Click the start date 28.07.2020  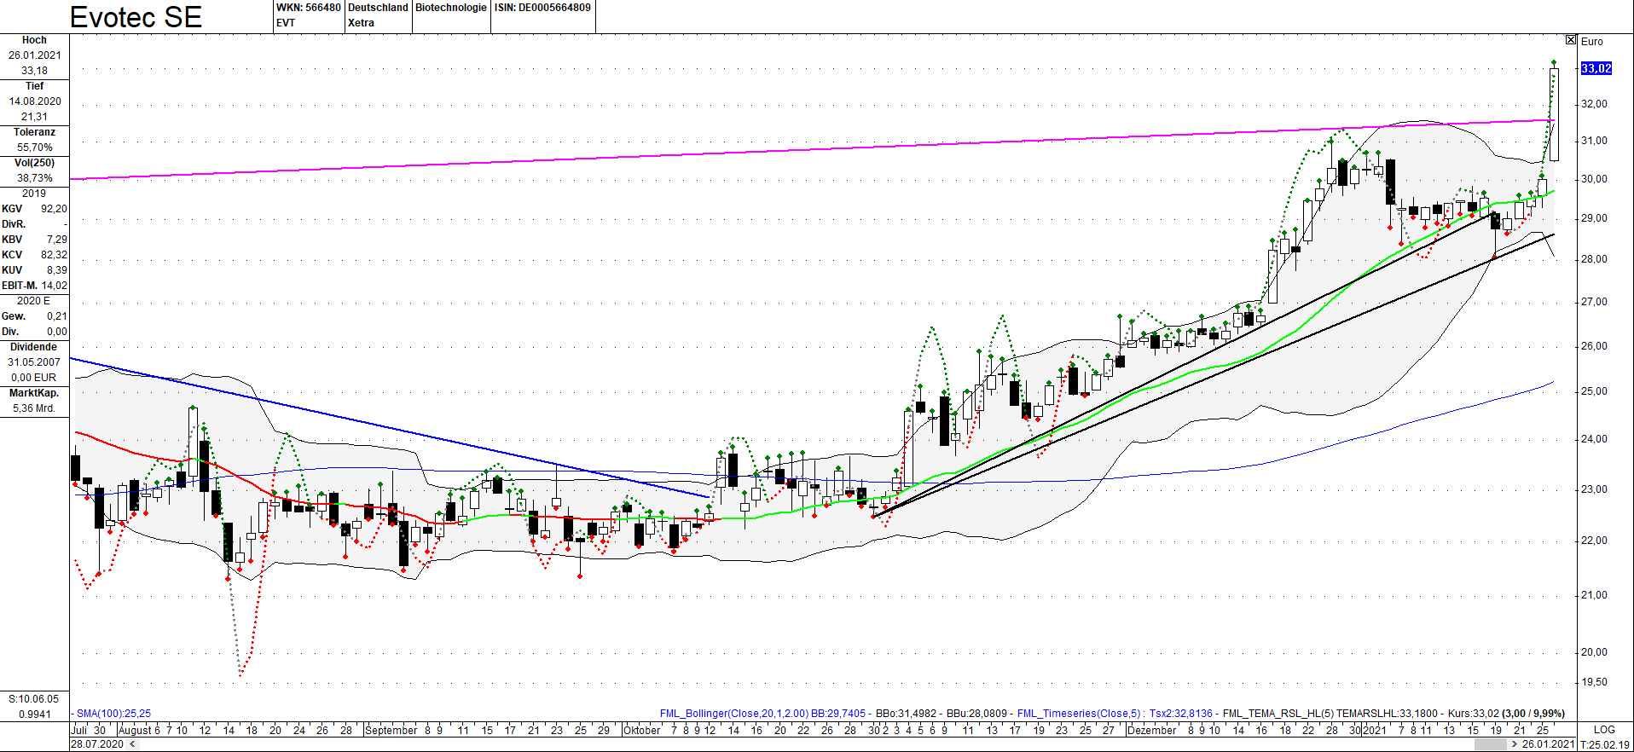point(97,744)
